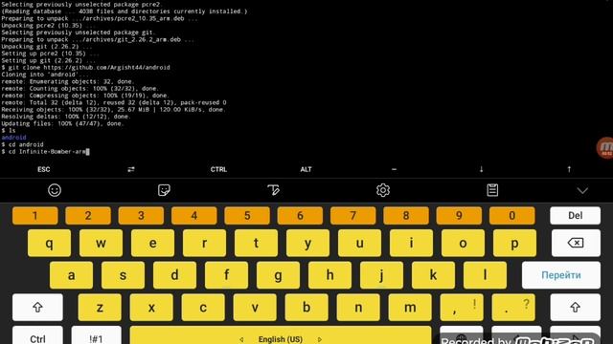The width and height of the screenshot is (613, 344).
Task: Tap number key 8
Action: [x=406, y=216]
